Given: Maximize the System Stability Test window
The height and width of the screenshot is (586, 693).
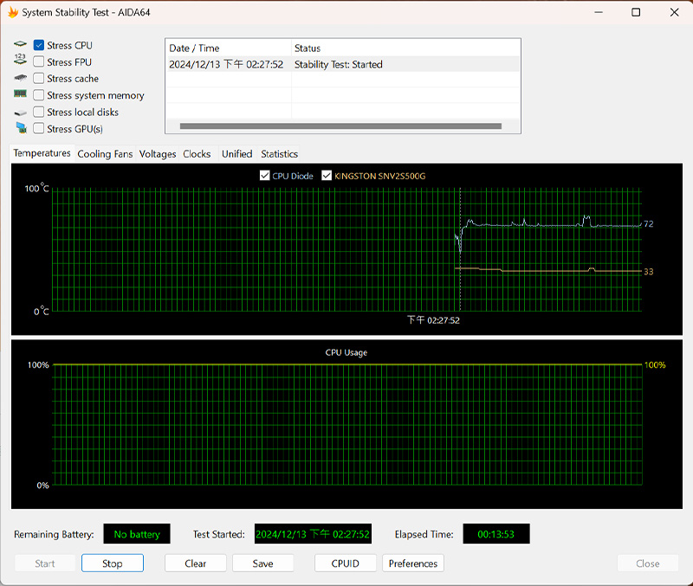Looking at the screenshot, I should 636,12.
